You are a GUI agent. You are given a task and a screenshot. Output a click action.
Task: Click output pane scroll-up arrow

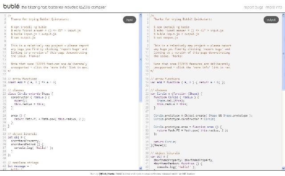pos(283,15)
